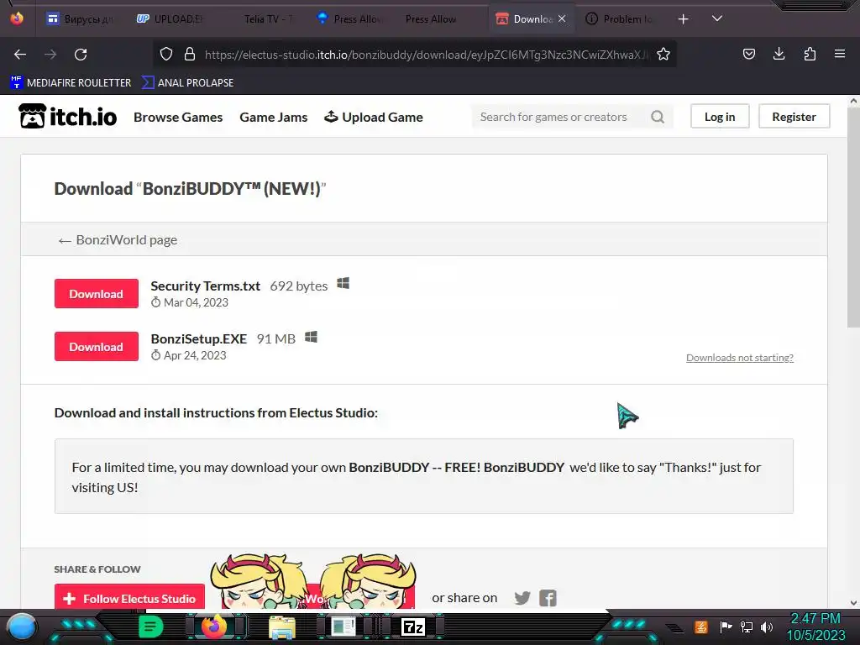Image resolution: width=860 pixels, height=645 pixels.
Task: Go back using the browser back arrow
Action: (x=20, y=55)
